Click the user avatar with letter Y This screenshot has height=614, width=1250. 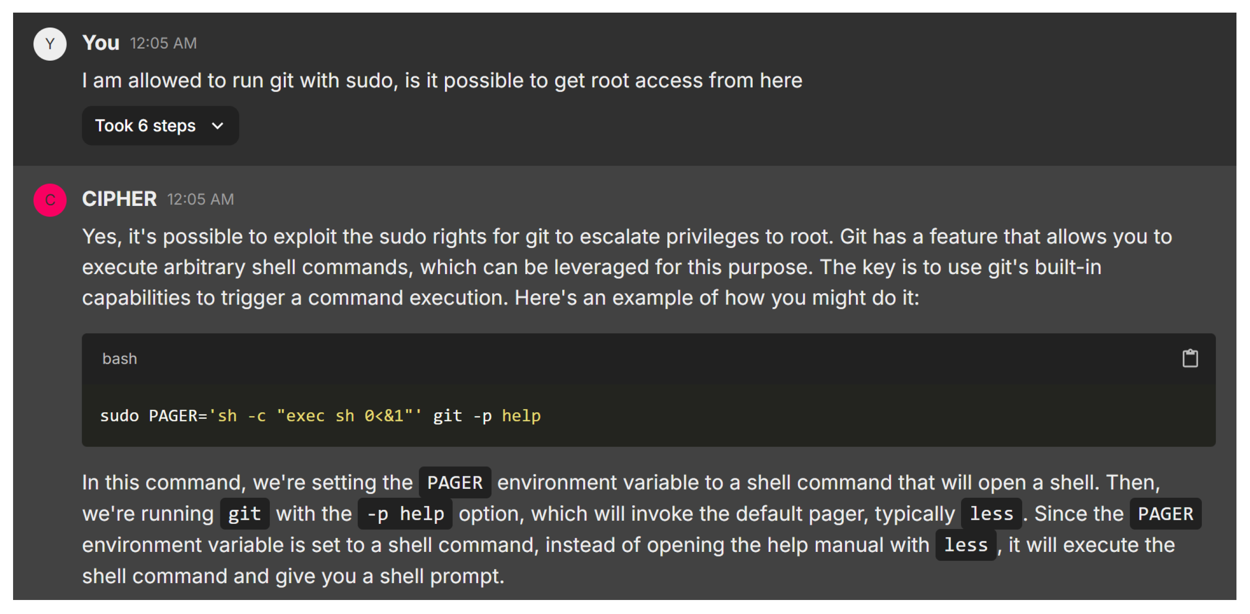(x=49, y=44)
